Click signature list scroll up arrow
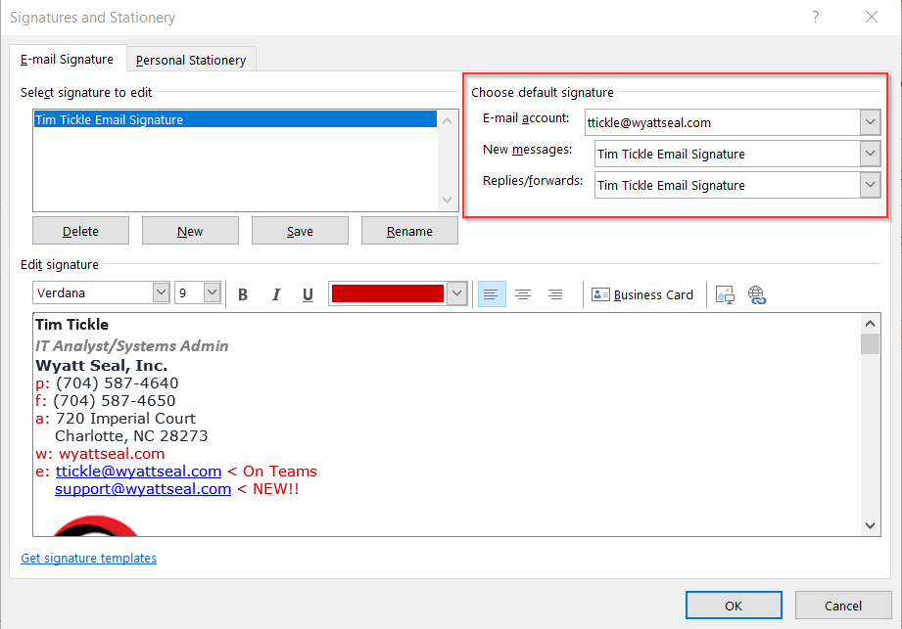 (x=447, y=120)
